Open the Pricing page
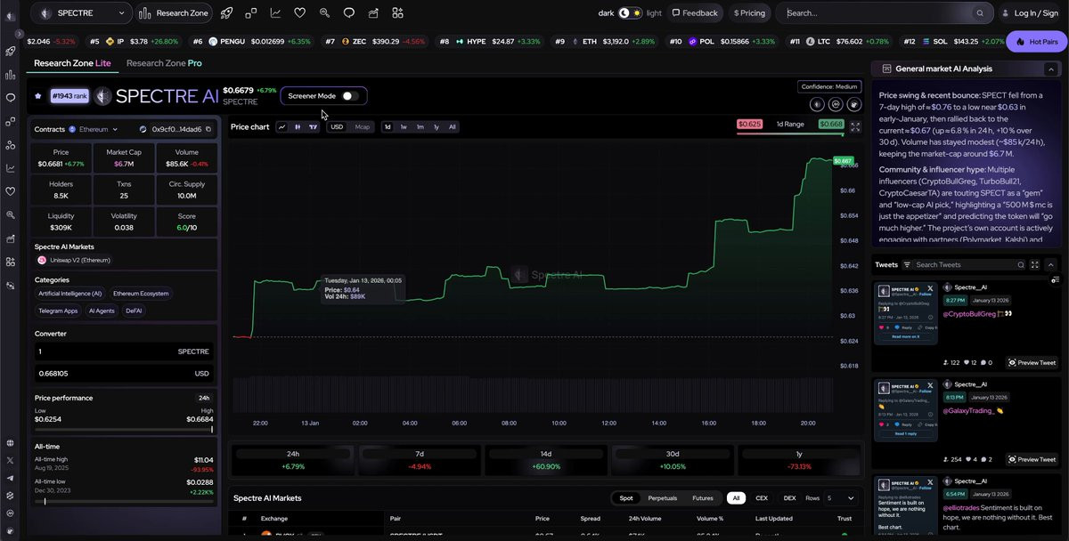This screenshot has width=1069, height=541. (x=749, y=13)
